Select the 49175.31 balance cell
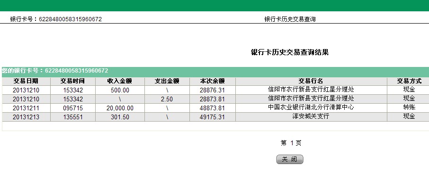This screenshot has height=190, width=429. [x=212, y=117]
